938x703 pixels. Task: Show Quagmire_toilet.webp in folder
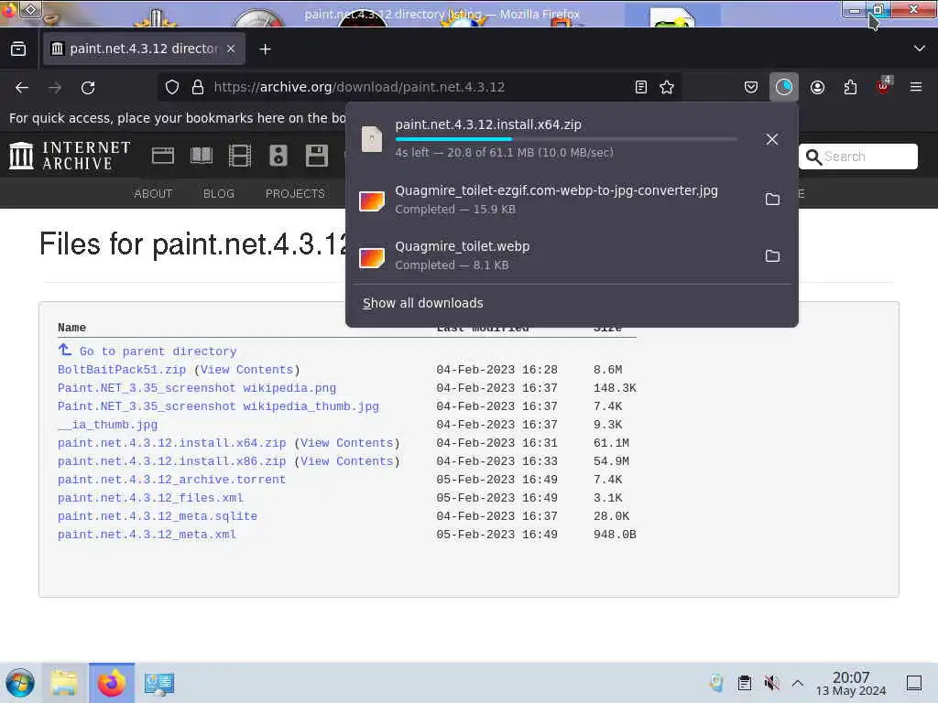pos(772,256)
